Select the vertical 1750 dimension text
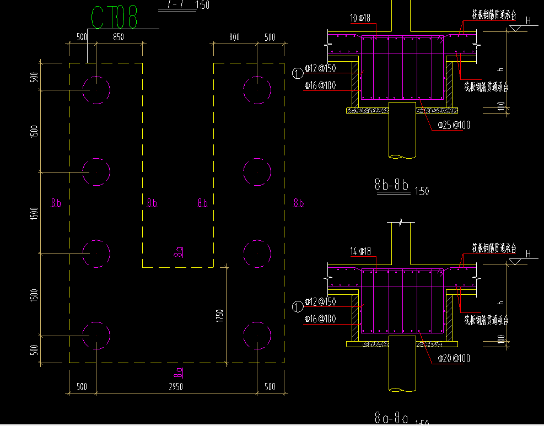Screen dimensions: 544x426 (x=219, y=316)
